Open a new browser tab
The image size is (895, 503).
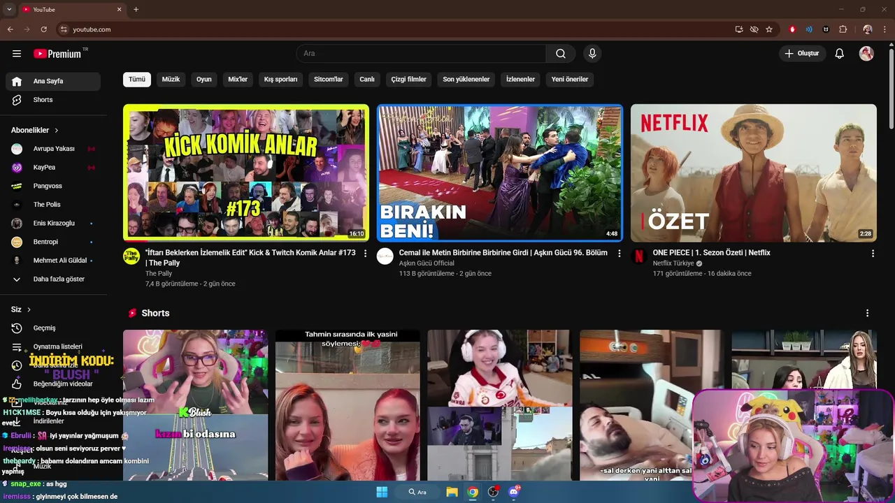(x=136, y=9)
